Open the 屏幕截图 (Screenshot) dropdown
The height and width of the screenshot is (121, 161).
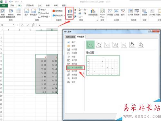tap(44, 17)
